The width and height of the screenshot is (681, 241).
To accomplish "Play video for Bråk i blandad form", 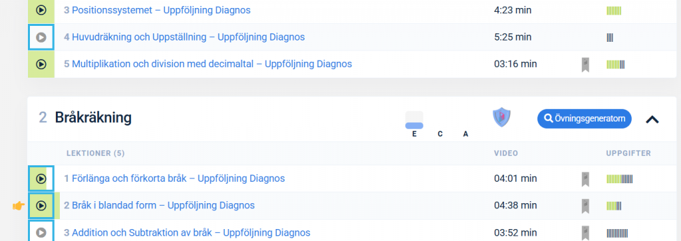I will click(x=41, y=205).
